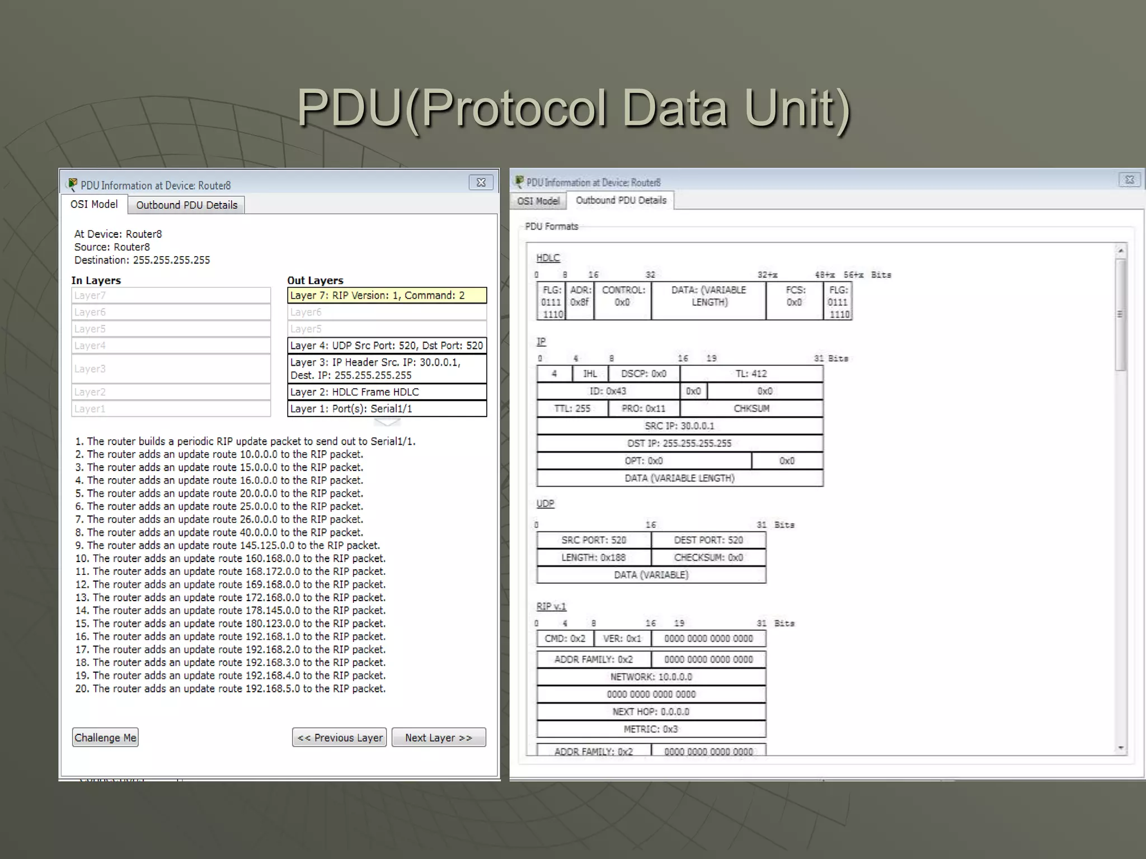This screenshot has height=859, width=1146.
Task: Click step 1 periodic RIP update line
Action: (246, 441)
